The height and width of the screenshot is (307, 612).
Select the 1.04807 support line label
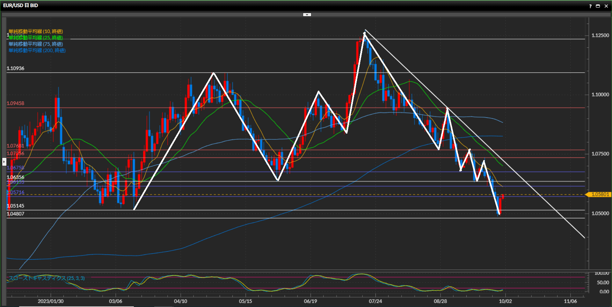click(x=15, y=214)
